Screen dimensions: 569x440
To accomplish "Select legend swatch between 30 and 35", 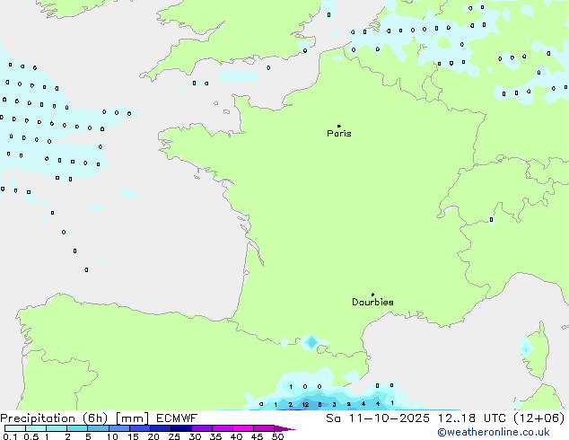I will [x=202, y=428].
